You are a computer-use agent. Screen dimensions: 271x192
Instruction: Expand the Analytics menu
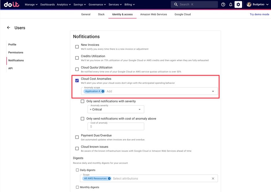(x=64, y=5)
